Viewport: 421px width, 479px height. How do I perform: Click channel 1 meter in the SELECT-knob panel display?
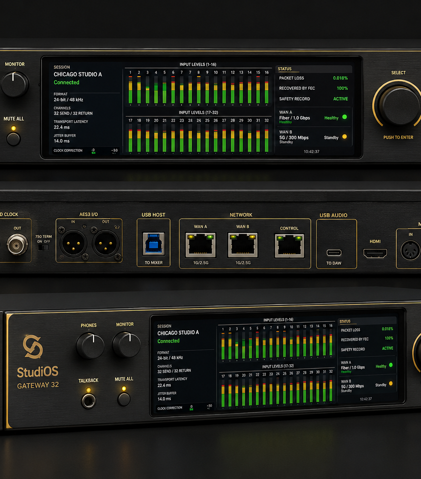click(x=131, y=89)
